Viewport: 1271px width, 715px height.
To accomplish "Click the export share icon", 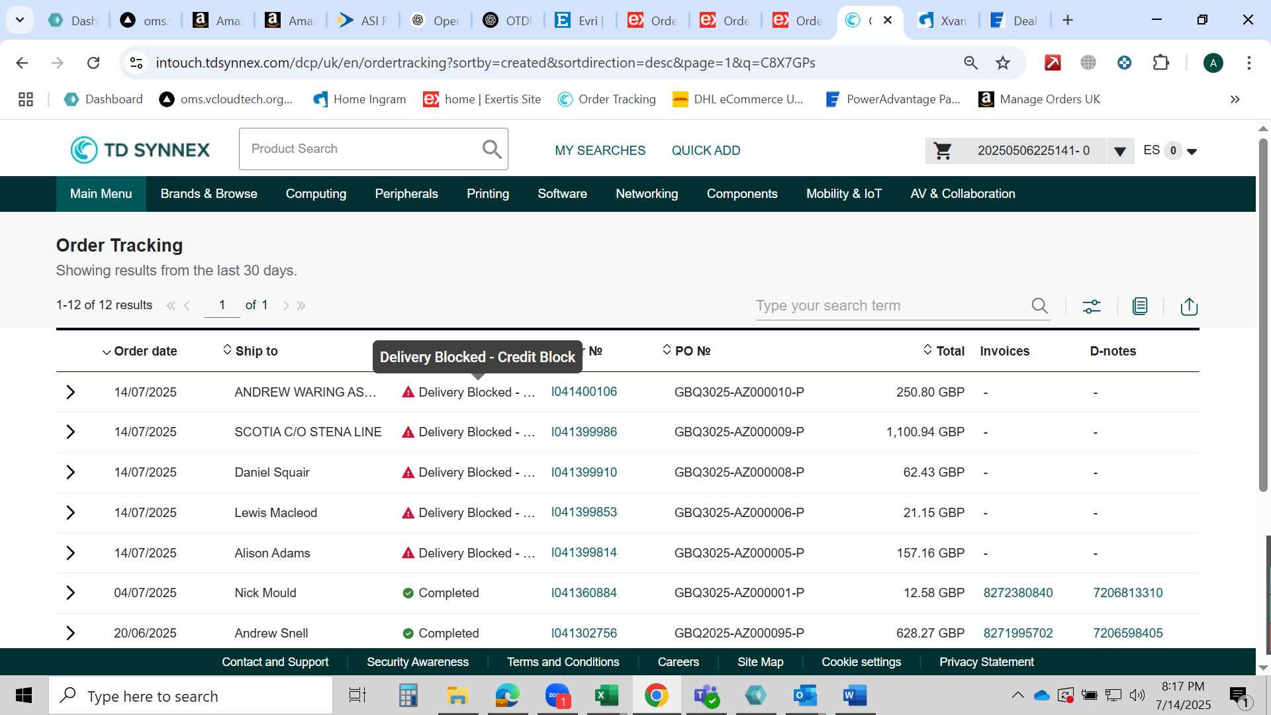I will click(1189, 306).
